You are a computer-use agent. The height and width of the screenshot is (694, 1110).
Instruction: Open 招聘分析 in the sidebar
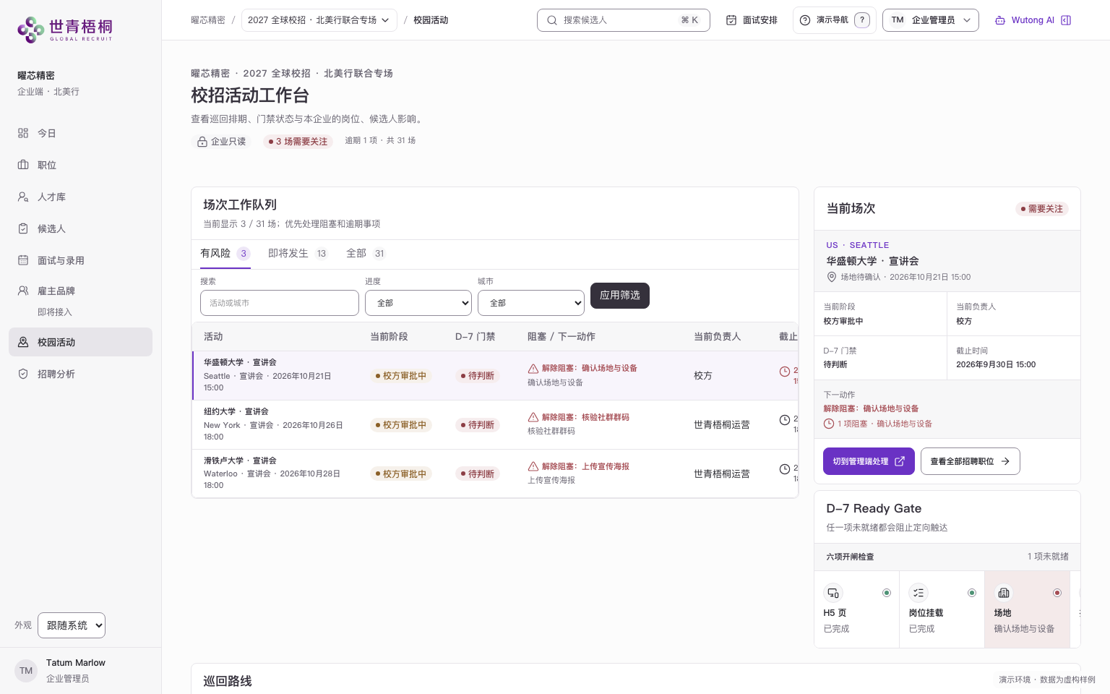pos(80,374)
